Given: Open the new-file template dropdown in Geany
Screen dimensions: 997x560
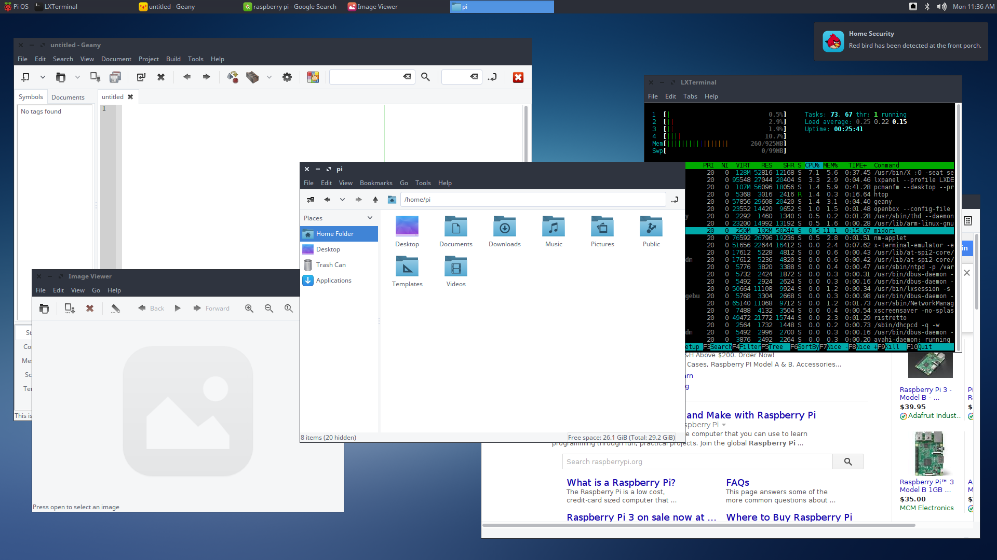Looking at the screenshot, I should [x=43, y=77].
